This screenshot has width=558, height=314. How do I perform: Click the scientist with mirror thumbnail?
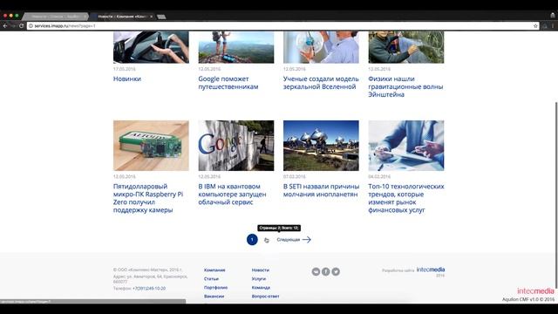[321, 47]
